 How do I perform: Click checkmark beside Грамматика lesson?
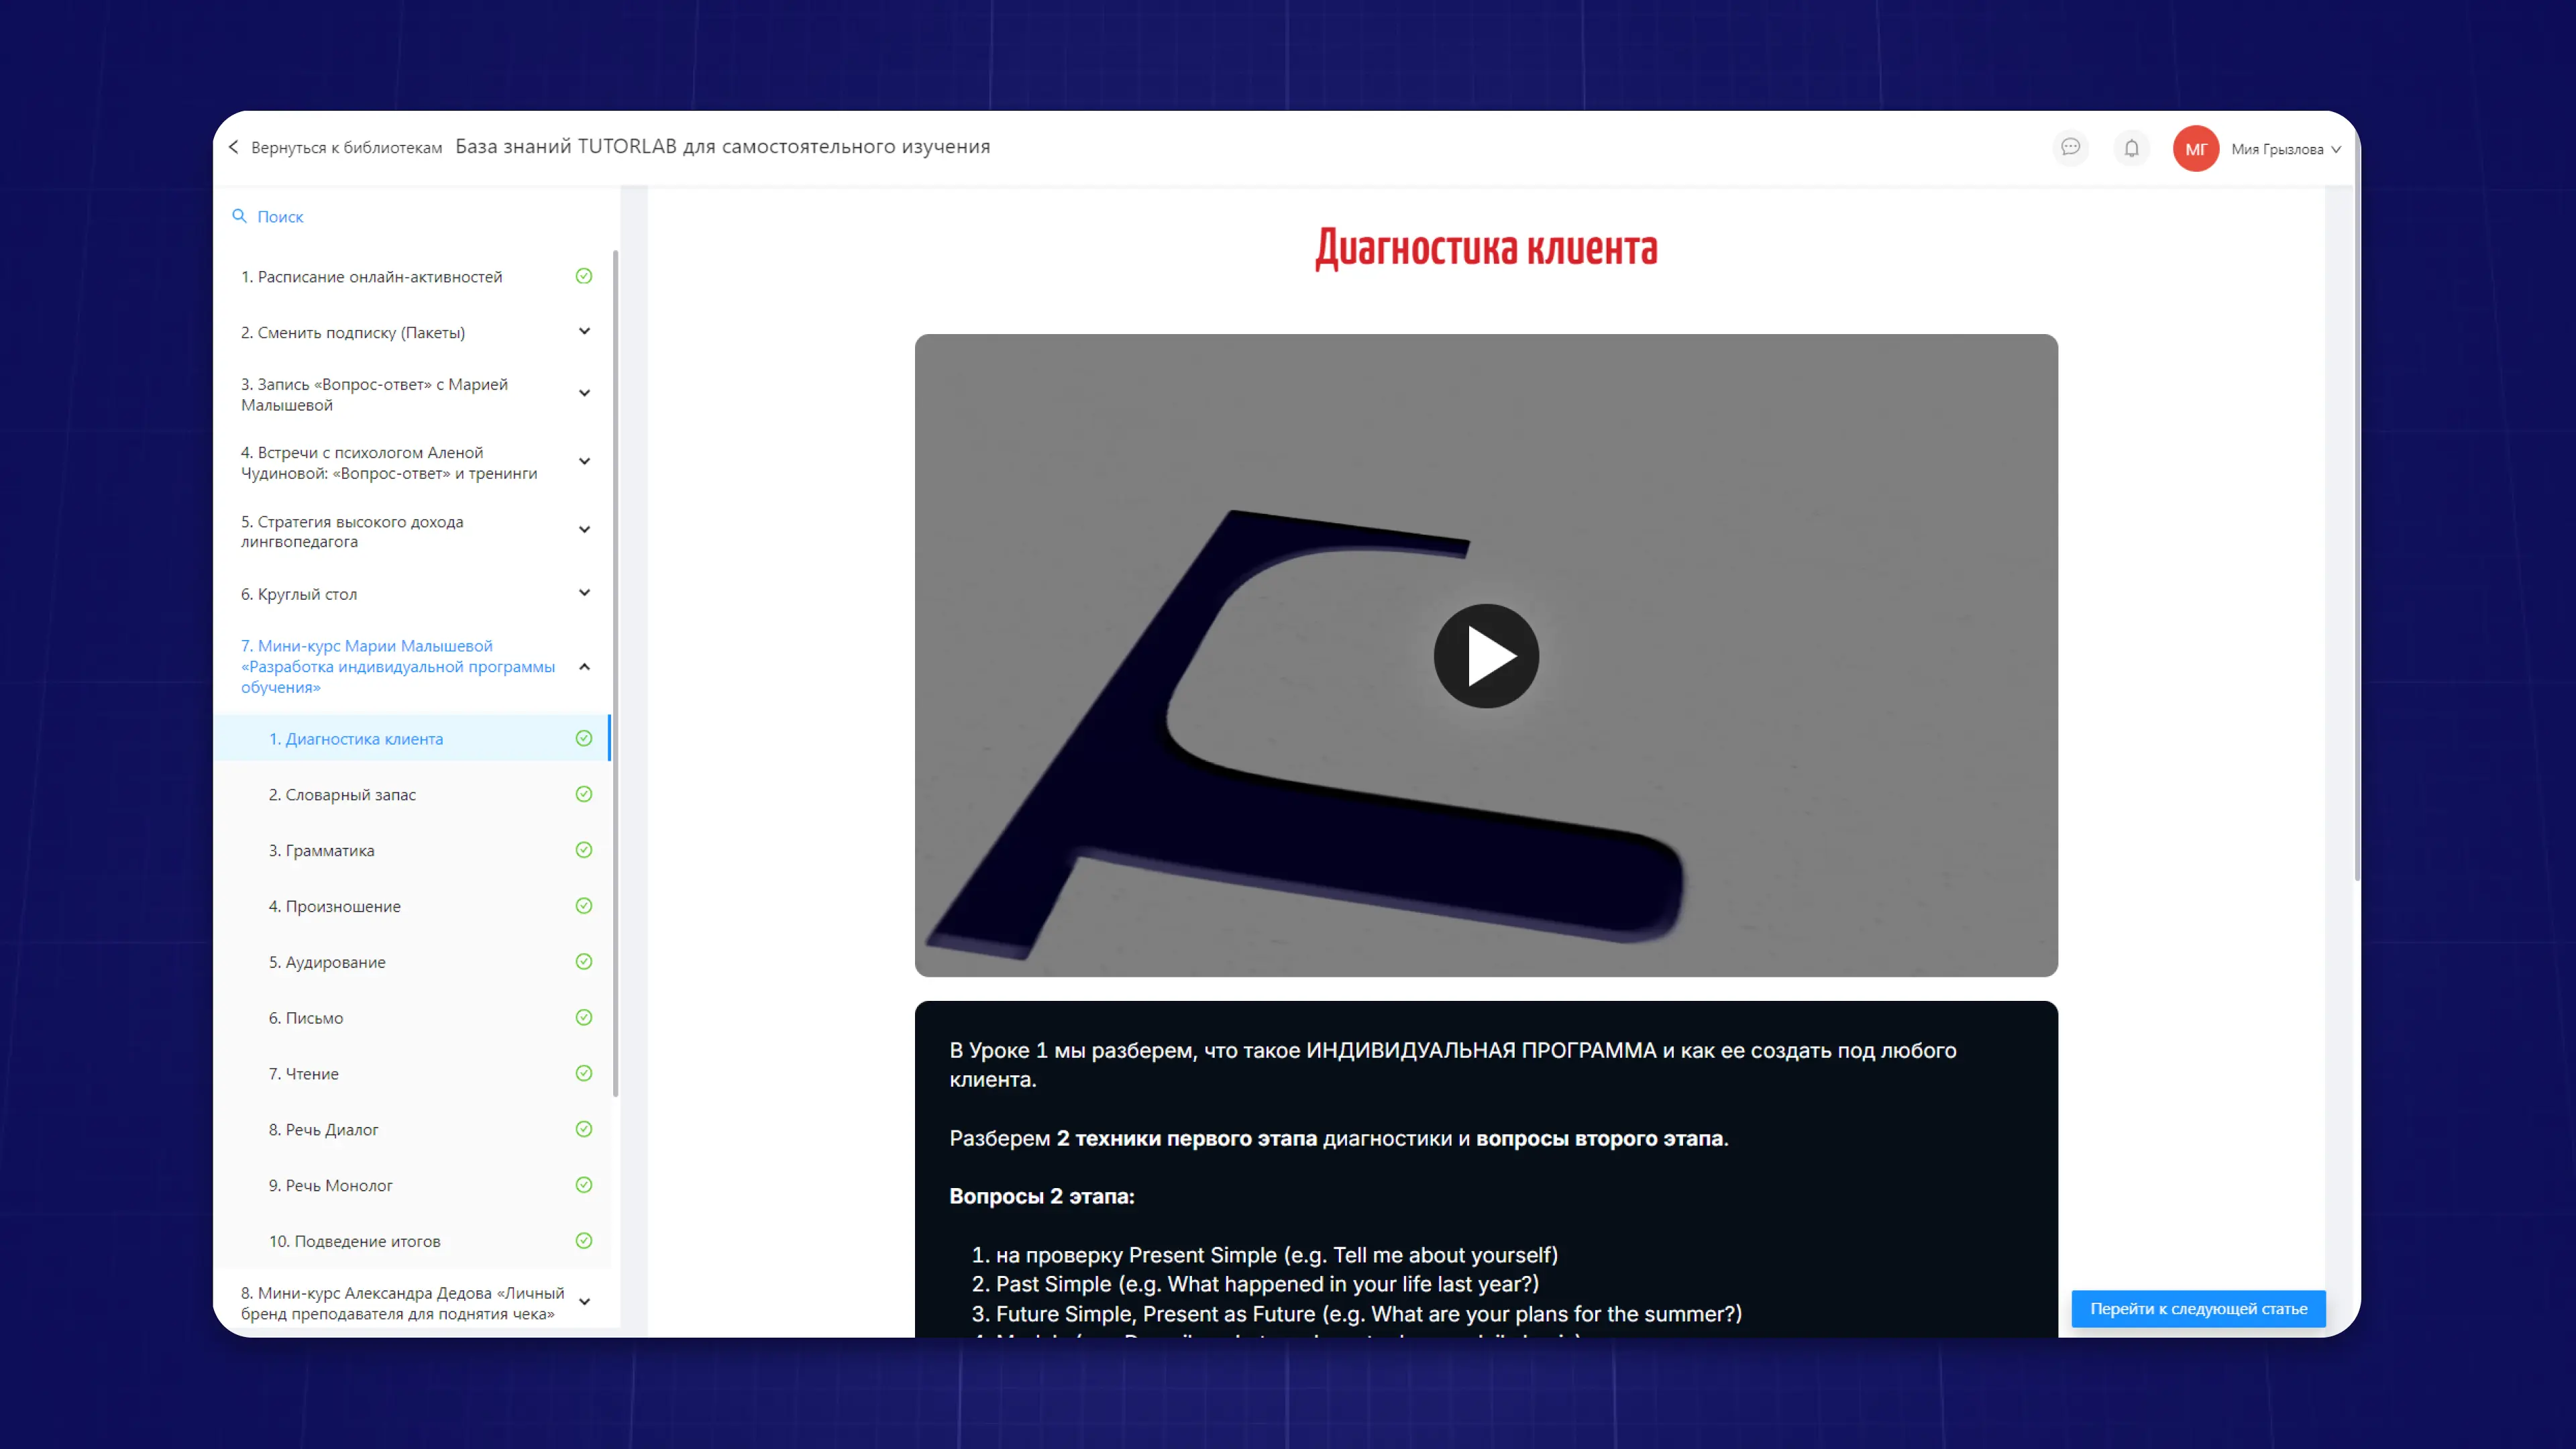point(584,850)
